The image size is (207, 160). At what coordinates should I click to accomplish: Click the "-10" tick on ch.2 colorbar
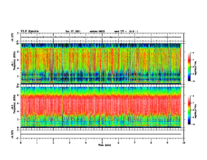193,124
